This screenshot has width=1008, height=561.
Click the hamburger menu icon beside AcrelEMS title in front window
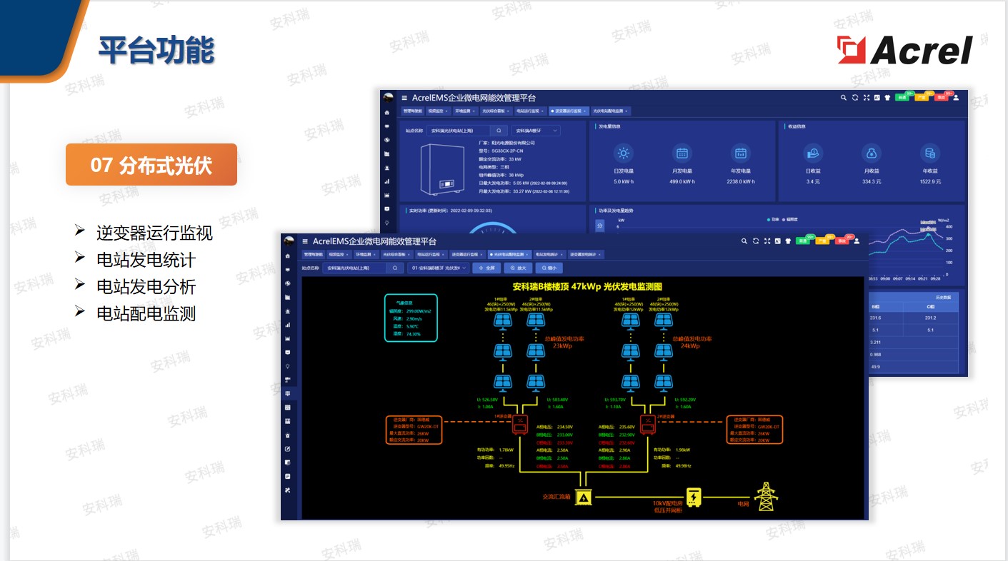coord(305,241)
